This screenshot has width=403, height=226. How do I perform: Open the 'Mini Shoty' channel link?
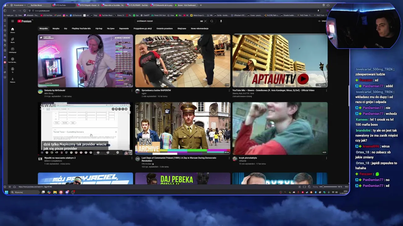[49, 94]
